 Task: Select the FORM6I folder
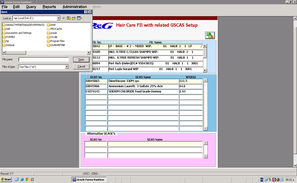9,37
